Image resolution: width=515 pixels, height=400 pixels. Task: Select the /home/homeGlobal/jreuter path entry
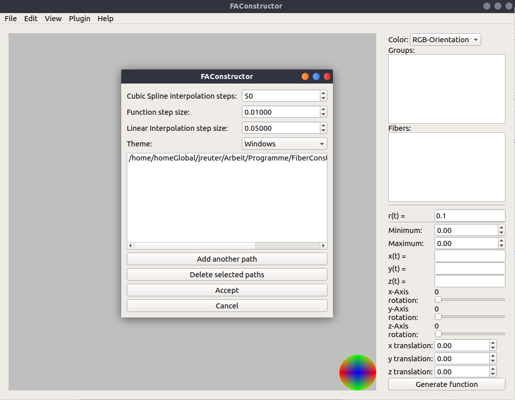(227, 158)
